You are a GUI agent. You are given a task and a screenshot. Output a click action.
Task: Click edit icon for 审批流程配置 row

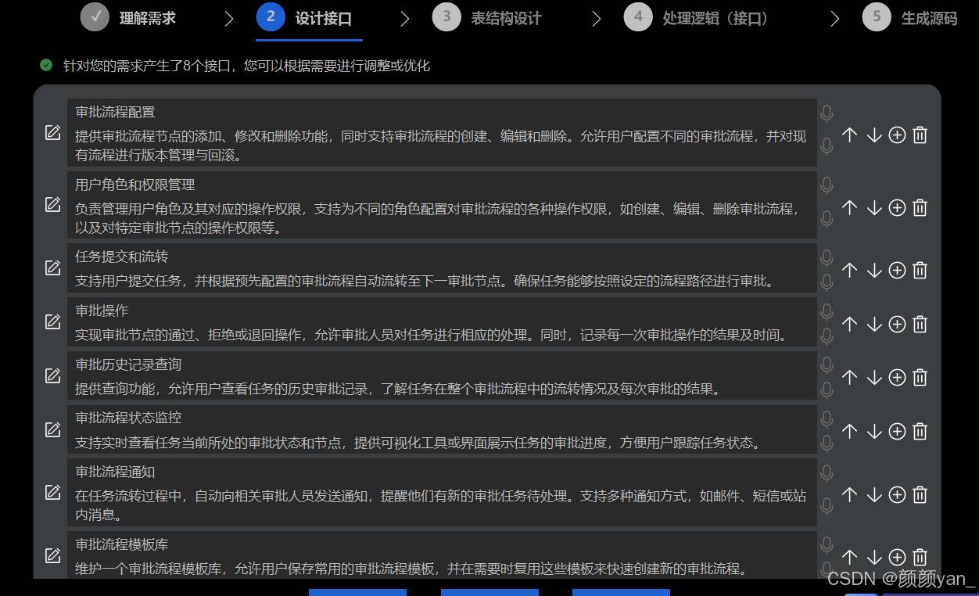(52, 133)
